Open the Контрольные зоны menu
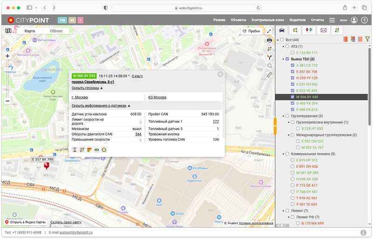373x239 pixels. click(267, 20)
